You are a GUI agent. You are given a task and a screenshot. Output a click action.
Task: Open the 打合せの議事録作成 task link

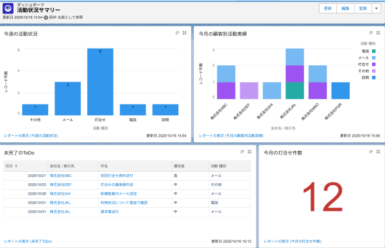(x=117, y=185)
